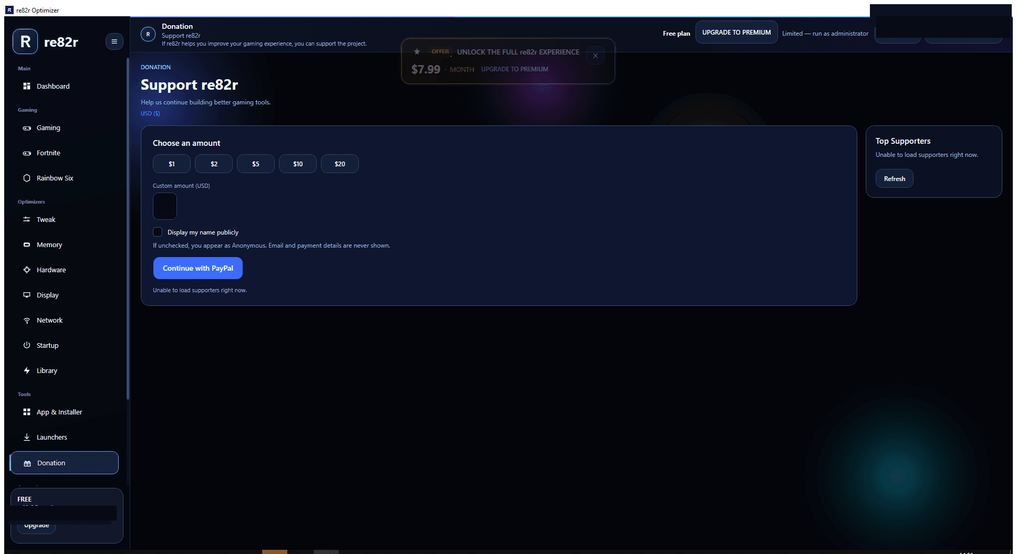Open Hardware label in sidebar
1017x554 pixels.
click(x=51, y=270)
